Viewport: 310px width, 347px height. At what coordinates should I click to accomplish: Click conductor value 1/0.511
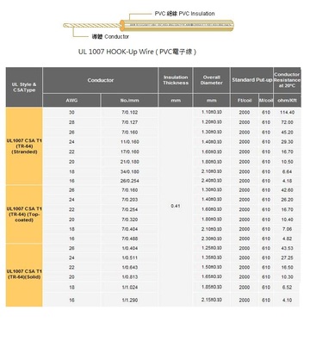(x=130, y=257)
